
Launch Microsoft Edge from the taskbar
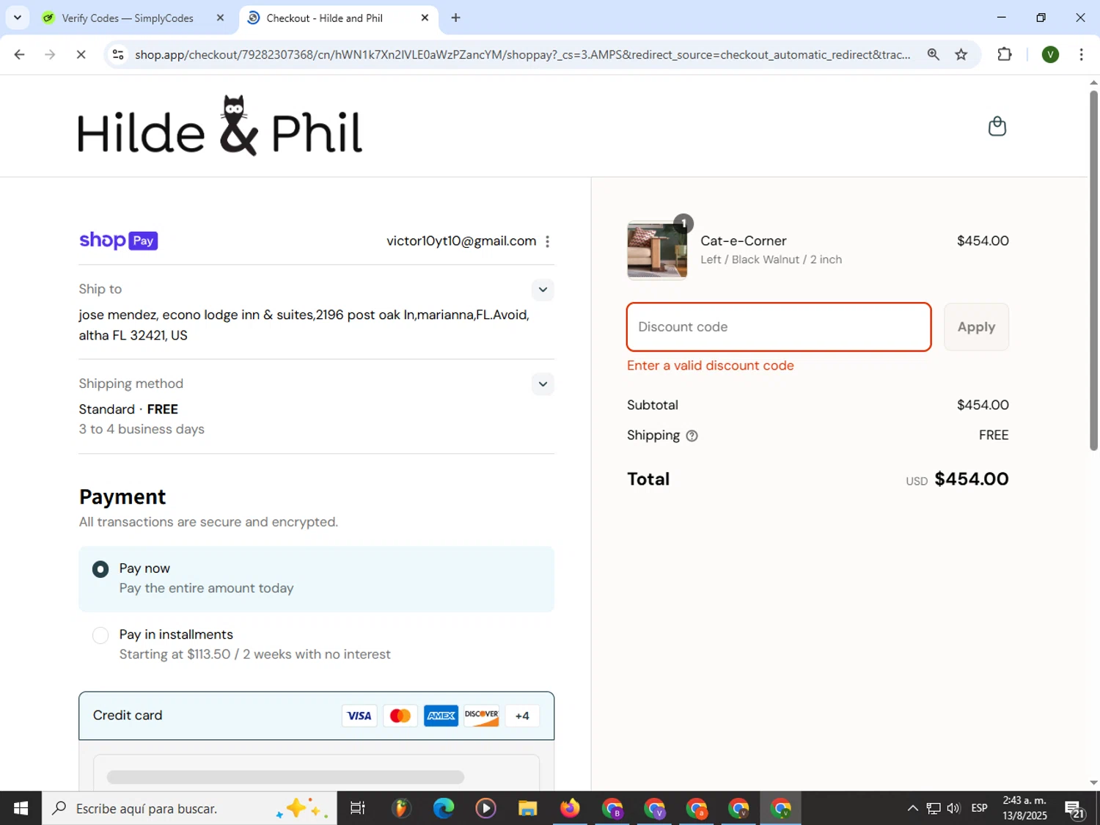coord(443,808)
